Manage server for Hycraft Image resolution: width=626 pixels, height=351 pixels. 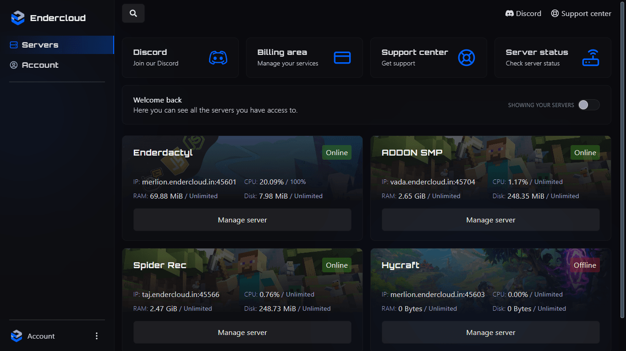(491, 333)
